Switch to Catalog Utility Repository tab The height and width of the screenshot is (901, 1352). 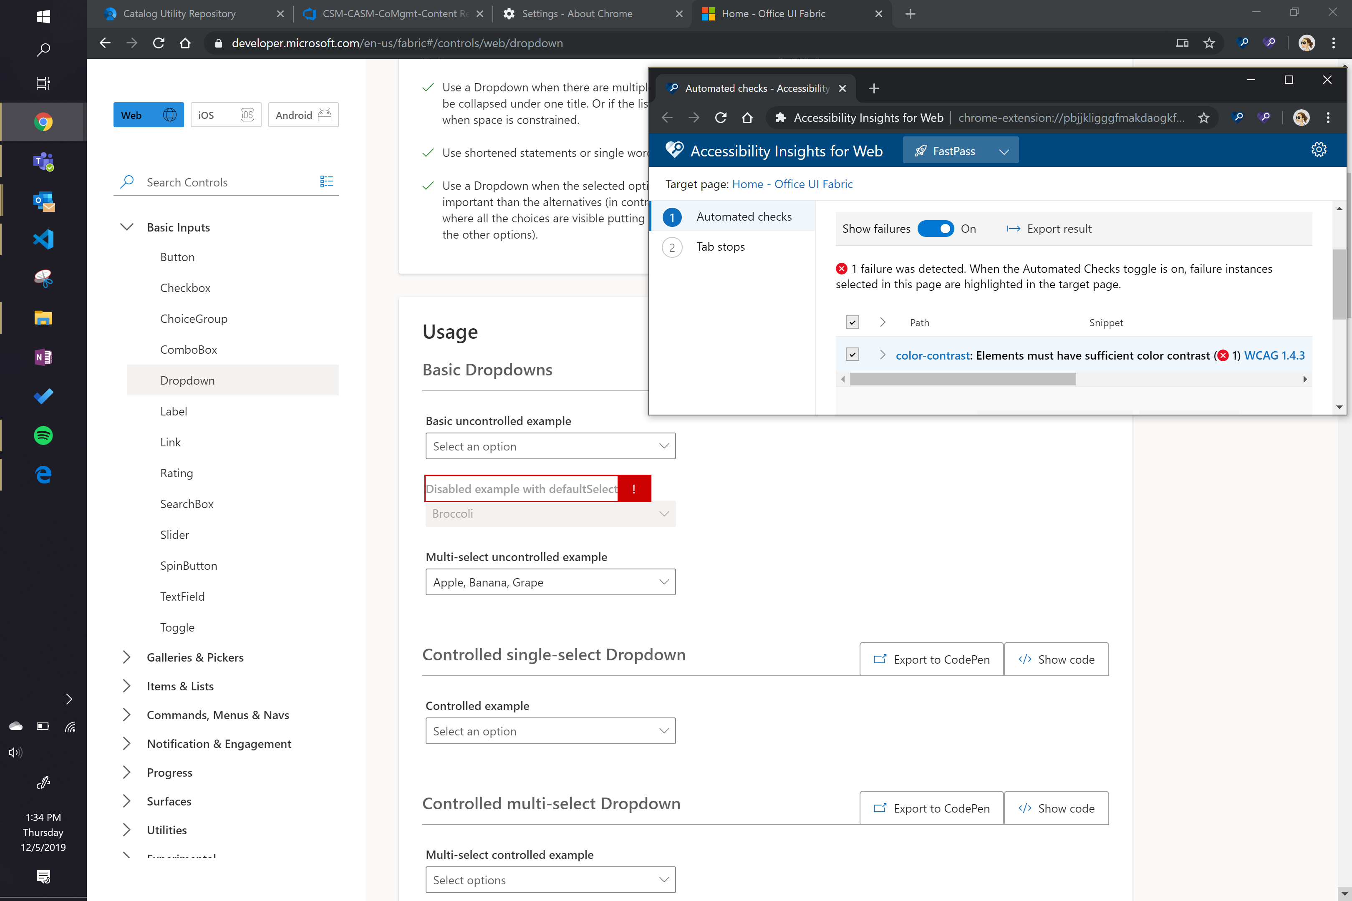click(x=179, y=14)
